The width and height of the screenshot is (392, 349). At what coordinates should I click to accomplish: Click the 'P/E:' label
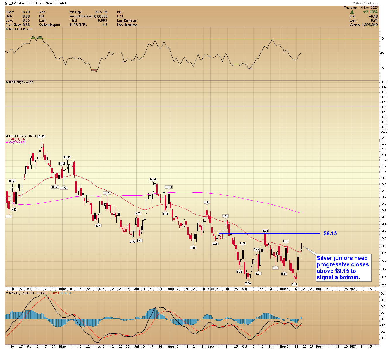click(120, 12)
